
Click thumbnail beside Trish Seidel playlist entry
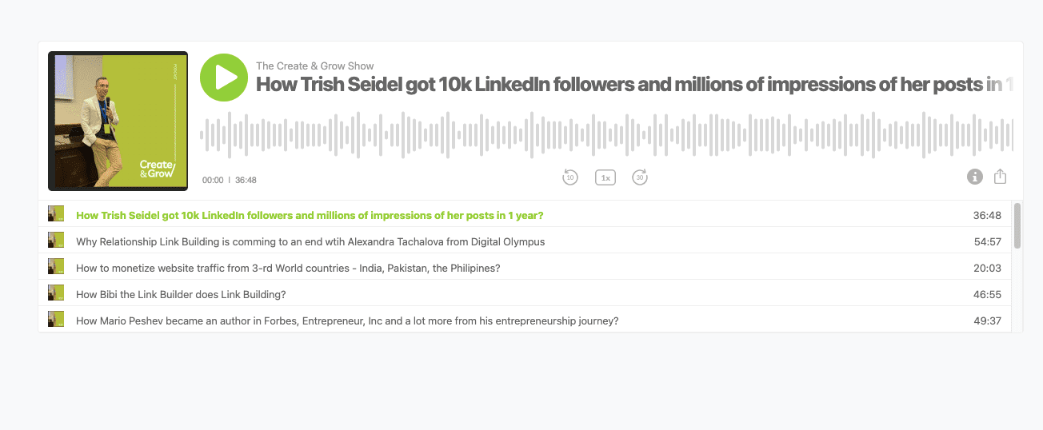56,213
